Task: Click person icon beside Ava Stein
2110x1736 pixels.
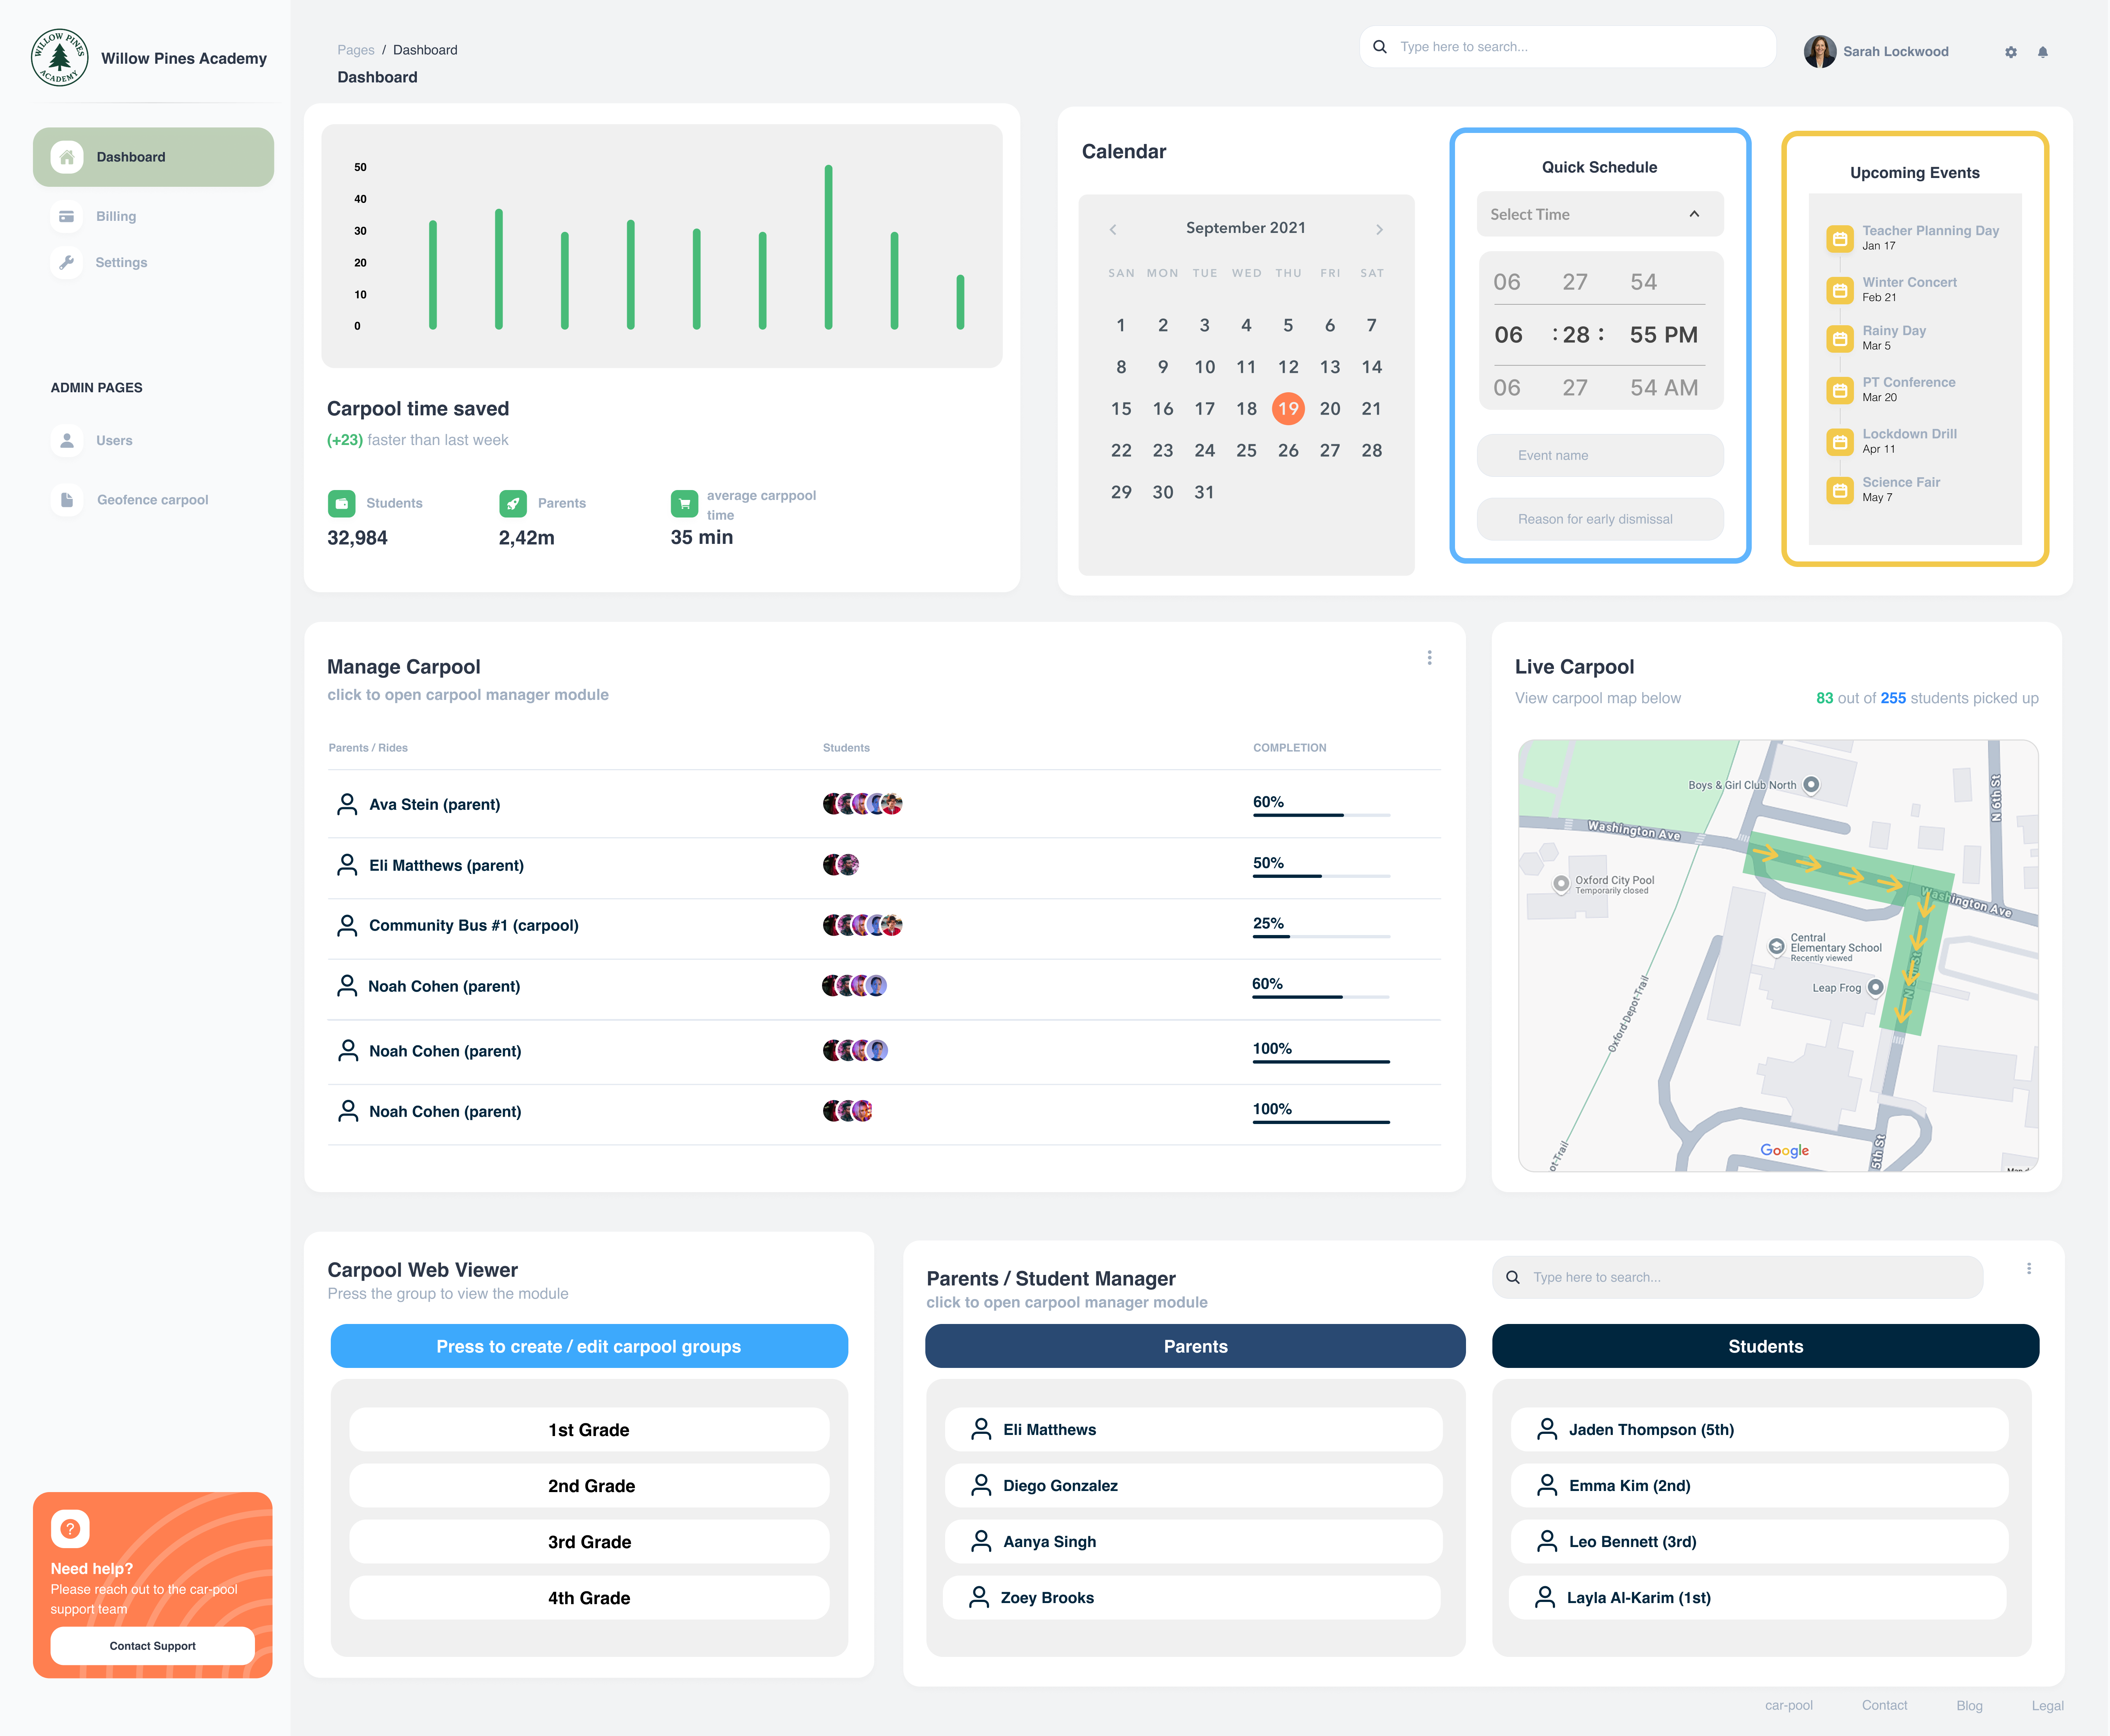Action: point(347,804)
